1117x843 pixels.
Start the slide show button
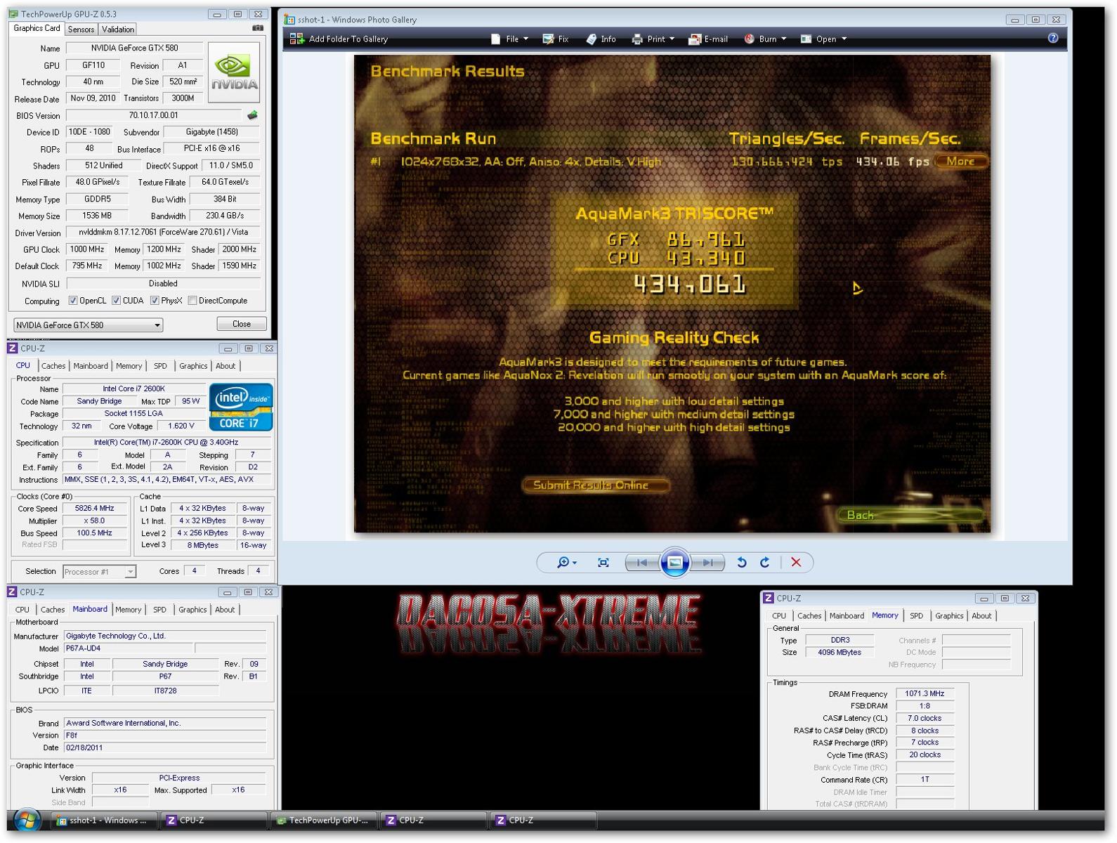[x=674, y=563]
